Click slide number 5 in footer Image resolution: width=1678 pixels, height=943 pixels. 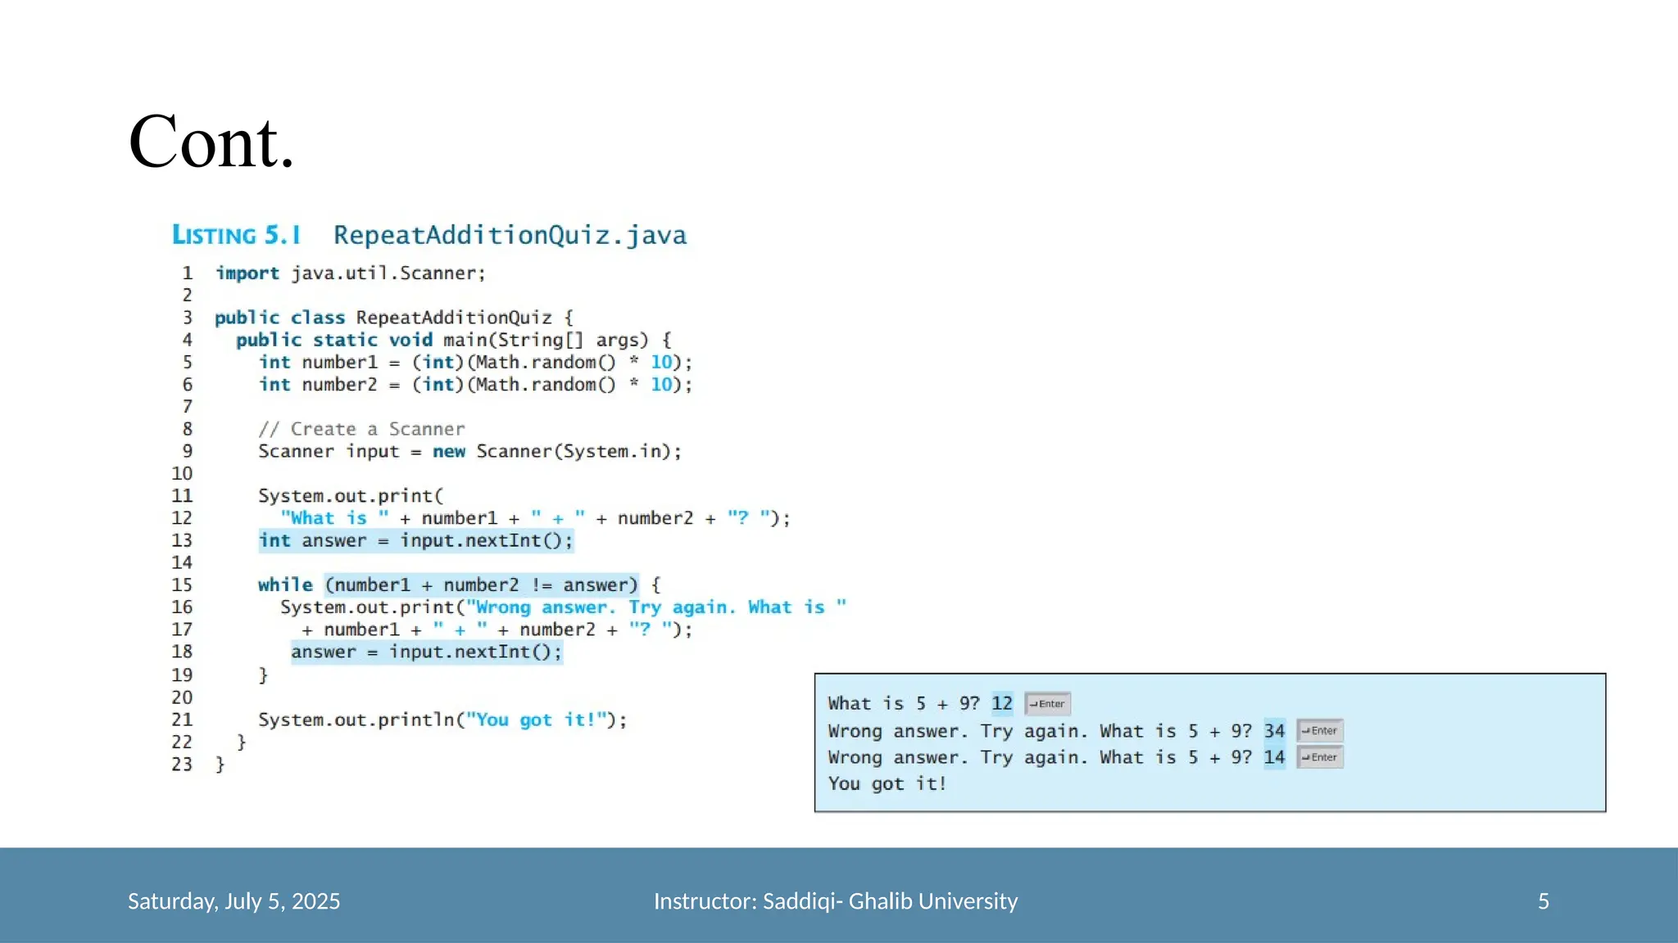point(1543,901)
